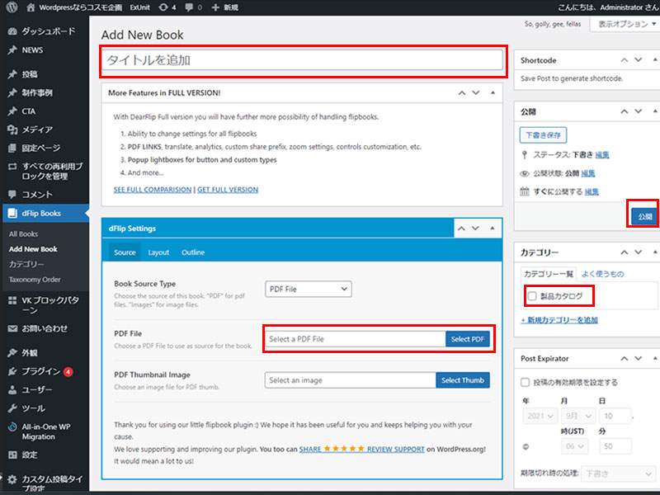This screenshot has width=660, height=495.
Task: Click the blue 公開 publish button
Action: tap(643, 217)
